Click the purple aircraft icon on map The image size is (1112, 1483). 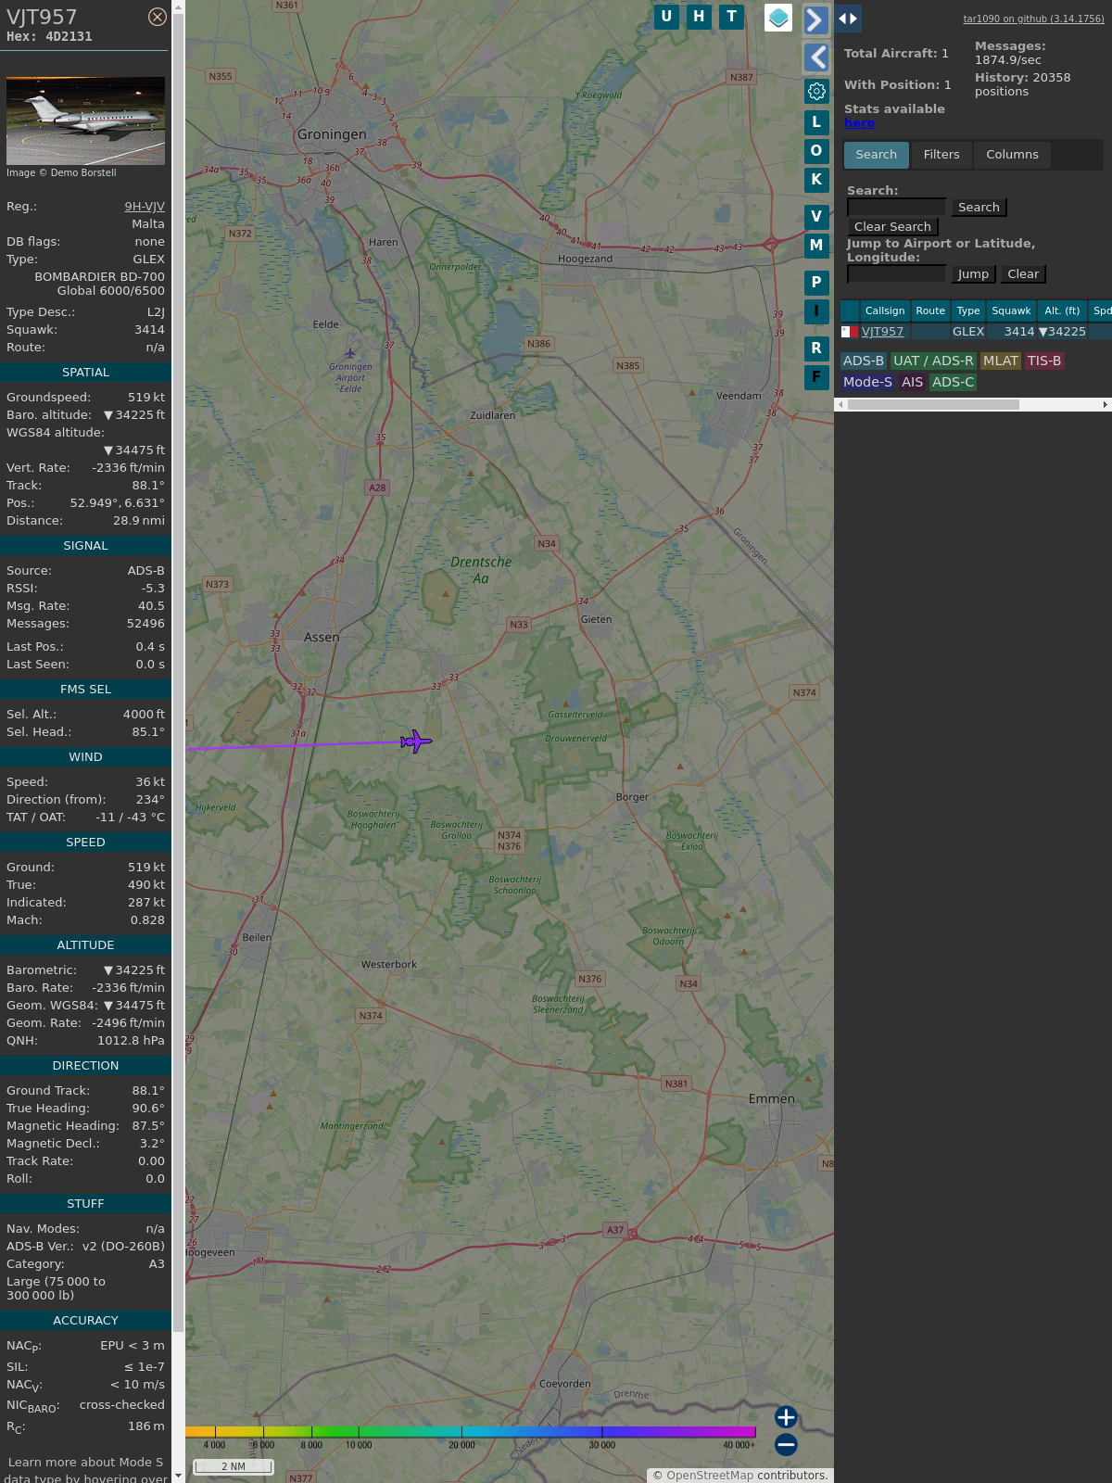point(416,741)
